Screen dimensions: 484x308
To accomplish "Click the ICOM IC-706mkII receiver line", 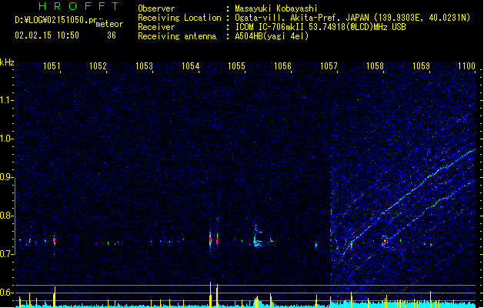I will (320, 27).
